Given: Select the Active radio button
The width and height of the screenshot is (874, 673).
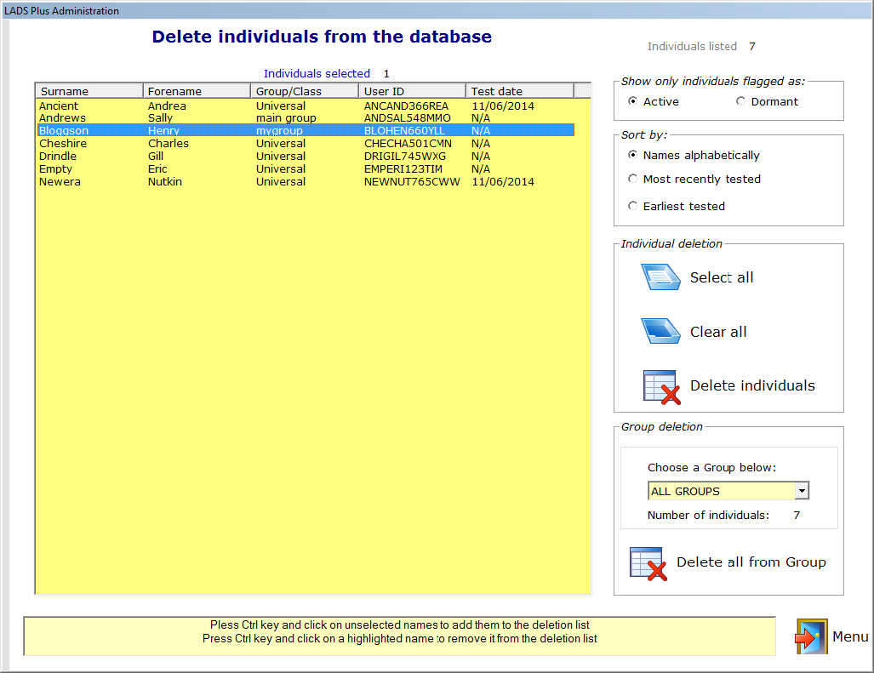Looking at the screenshot, I should [632, 101].
